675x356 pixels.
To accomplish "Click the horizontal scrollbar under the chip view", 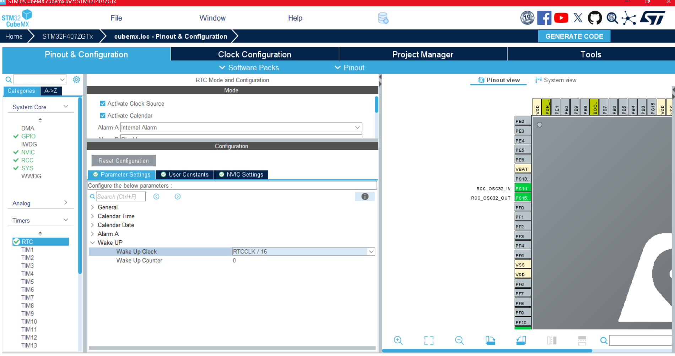I will pos(487,351).
